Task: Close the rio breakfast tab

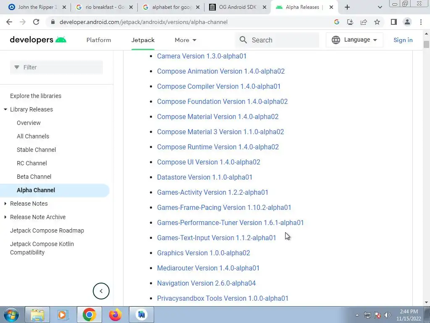Action: tap(131, 7)
